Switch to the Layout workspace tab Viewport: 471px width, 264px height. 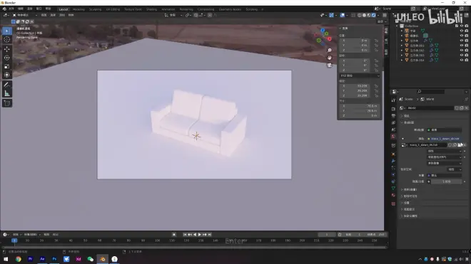click(64, 9)
